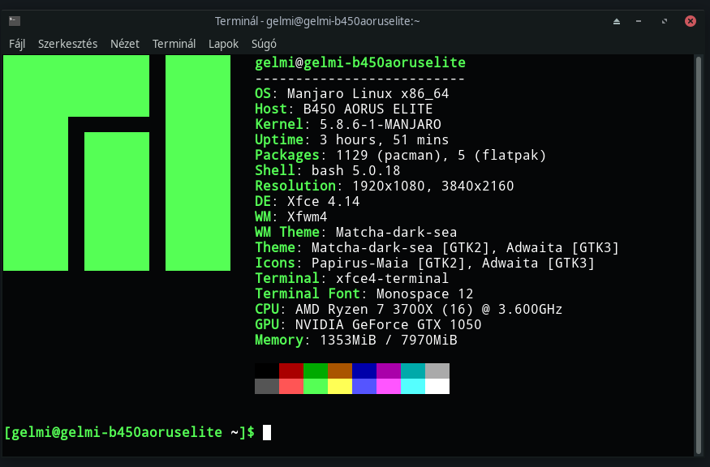The image size is (710, 467).
Task: Click the keep-above arrow icon in title bar
Action: point(616,21)
